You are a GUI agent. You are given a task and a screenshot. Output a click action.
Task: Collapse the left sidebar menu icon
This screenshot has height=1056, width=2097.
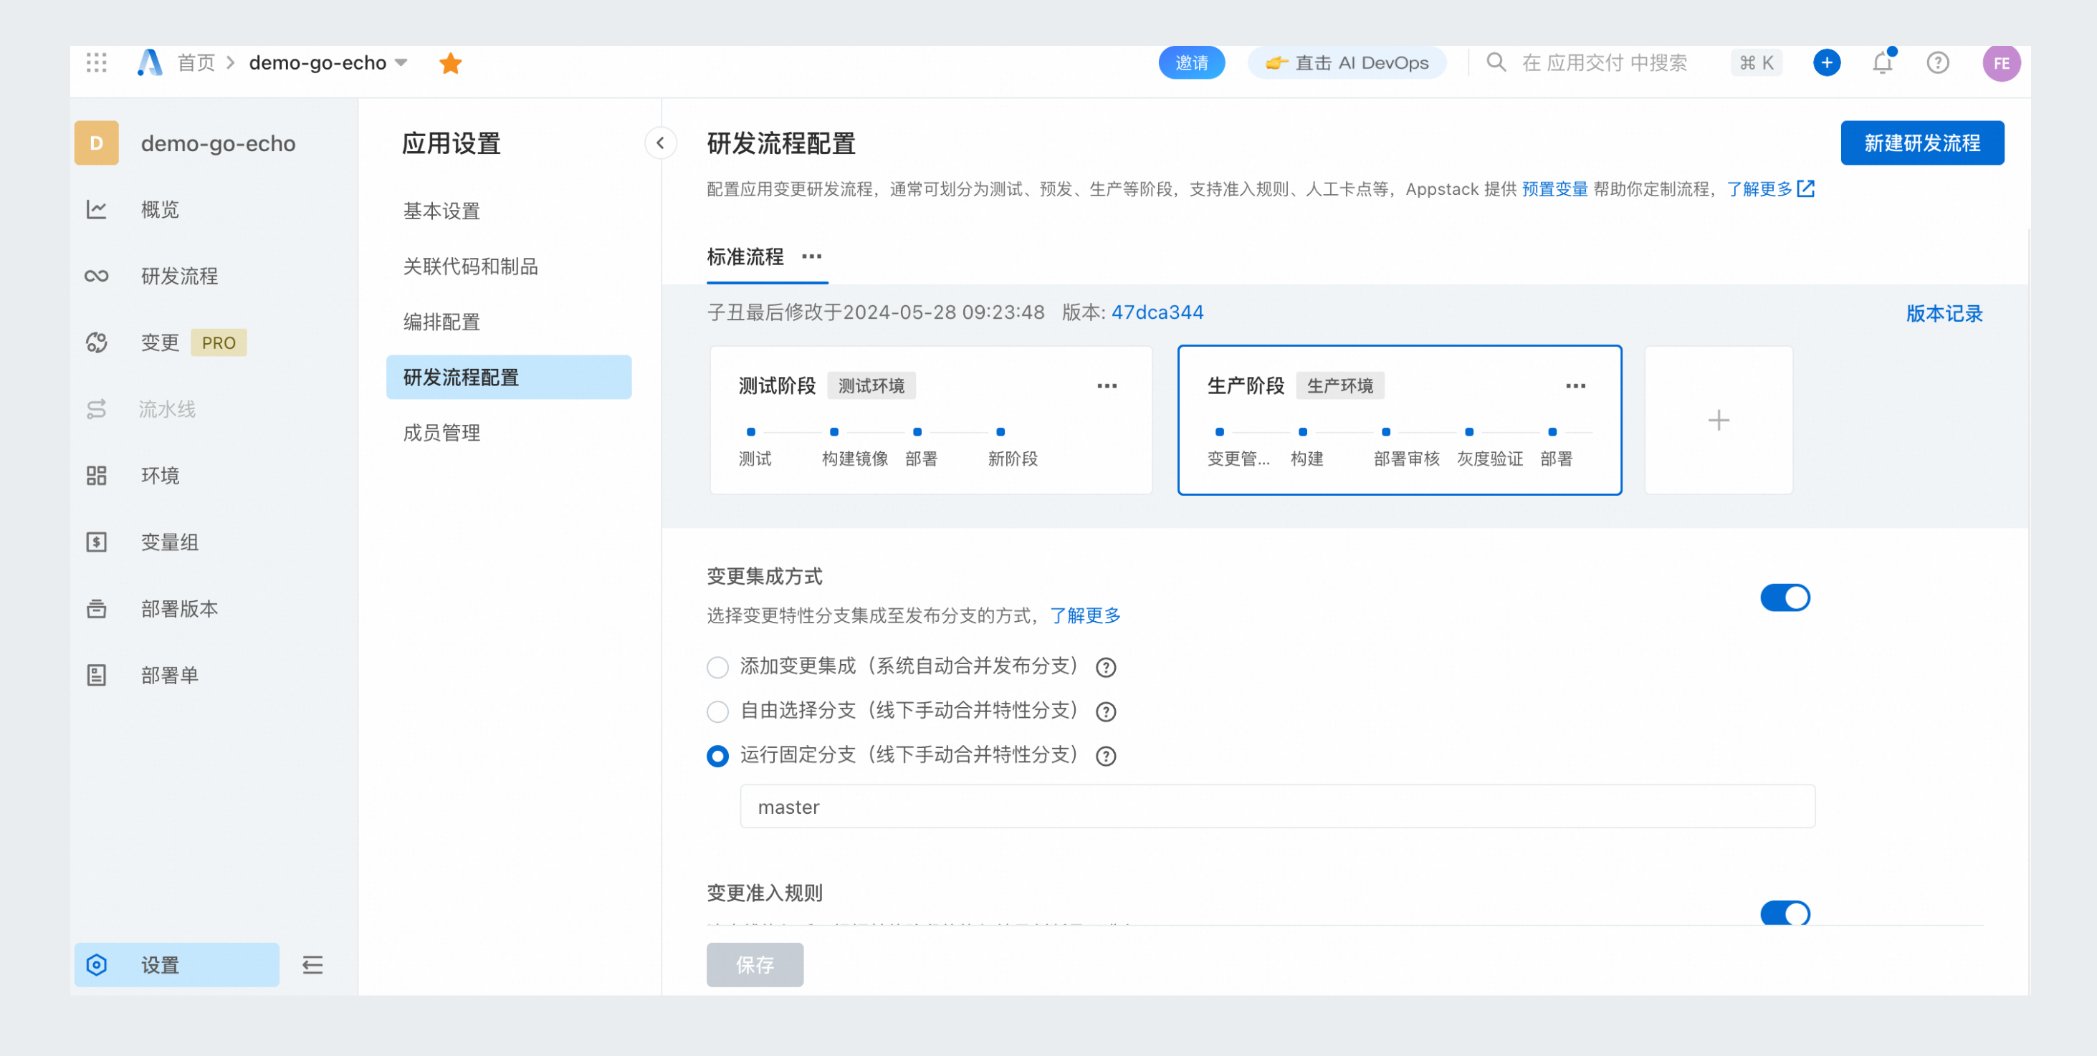click(x=312, y=965)
